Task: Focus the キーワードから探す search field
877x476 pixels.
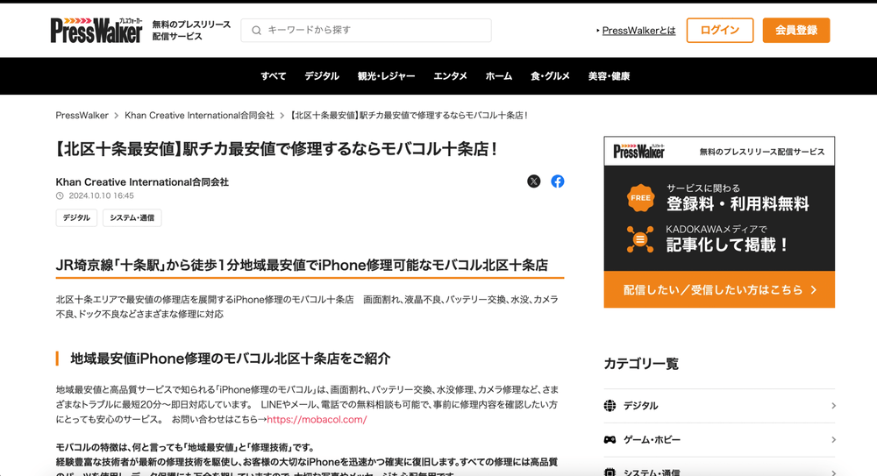Action: (x=367, y=30)
